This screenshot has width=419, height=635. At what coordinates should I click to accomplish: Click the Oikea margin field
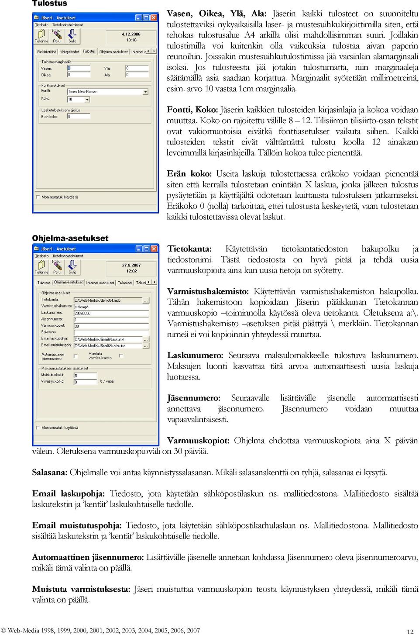pos(79,75)
